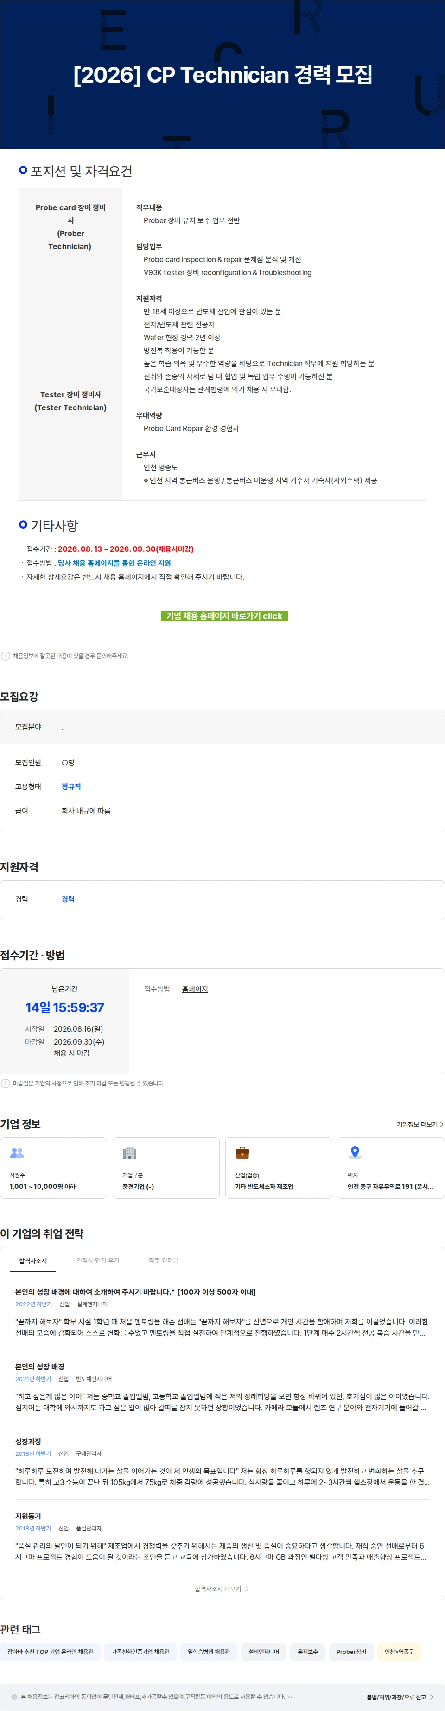The width and height of the screenshot is (445, 1711).
Task: Select Probe card 장비 정비사 position cell
Action: click(x=70, y=282)
